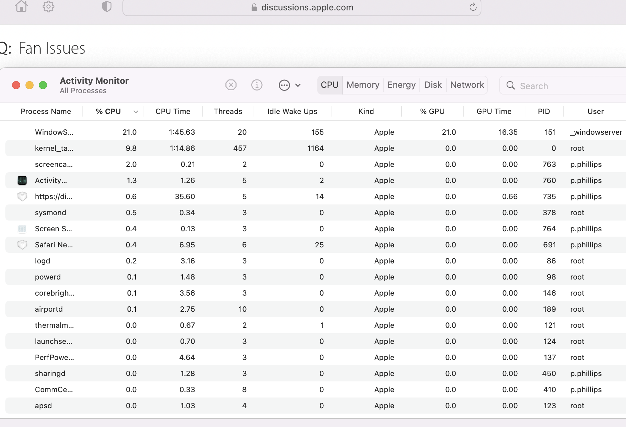Click the 16.35 GPU time value
This screenshot has height=427, width=626.
tap(508, 132)
